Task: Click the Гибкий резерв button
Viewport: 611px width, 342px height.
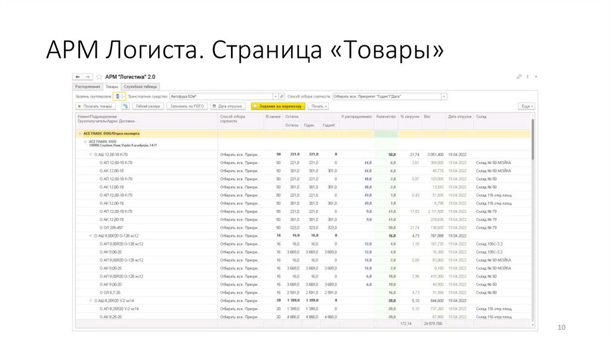Action: 148,106
